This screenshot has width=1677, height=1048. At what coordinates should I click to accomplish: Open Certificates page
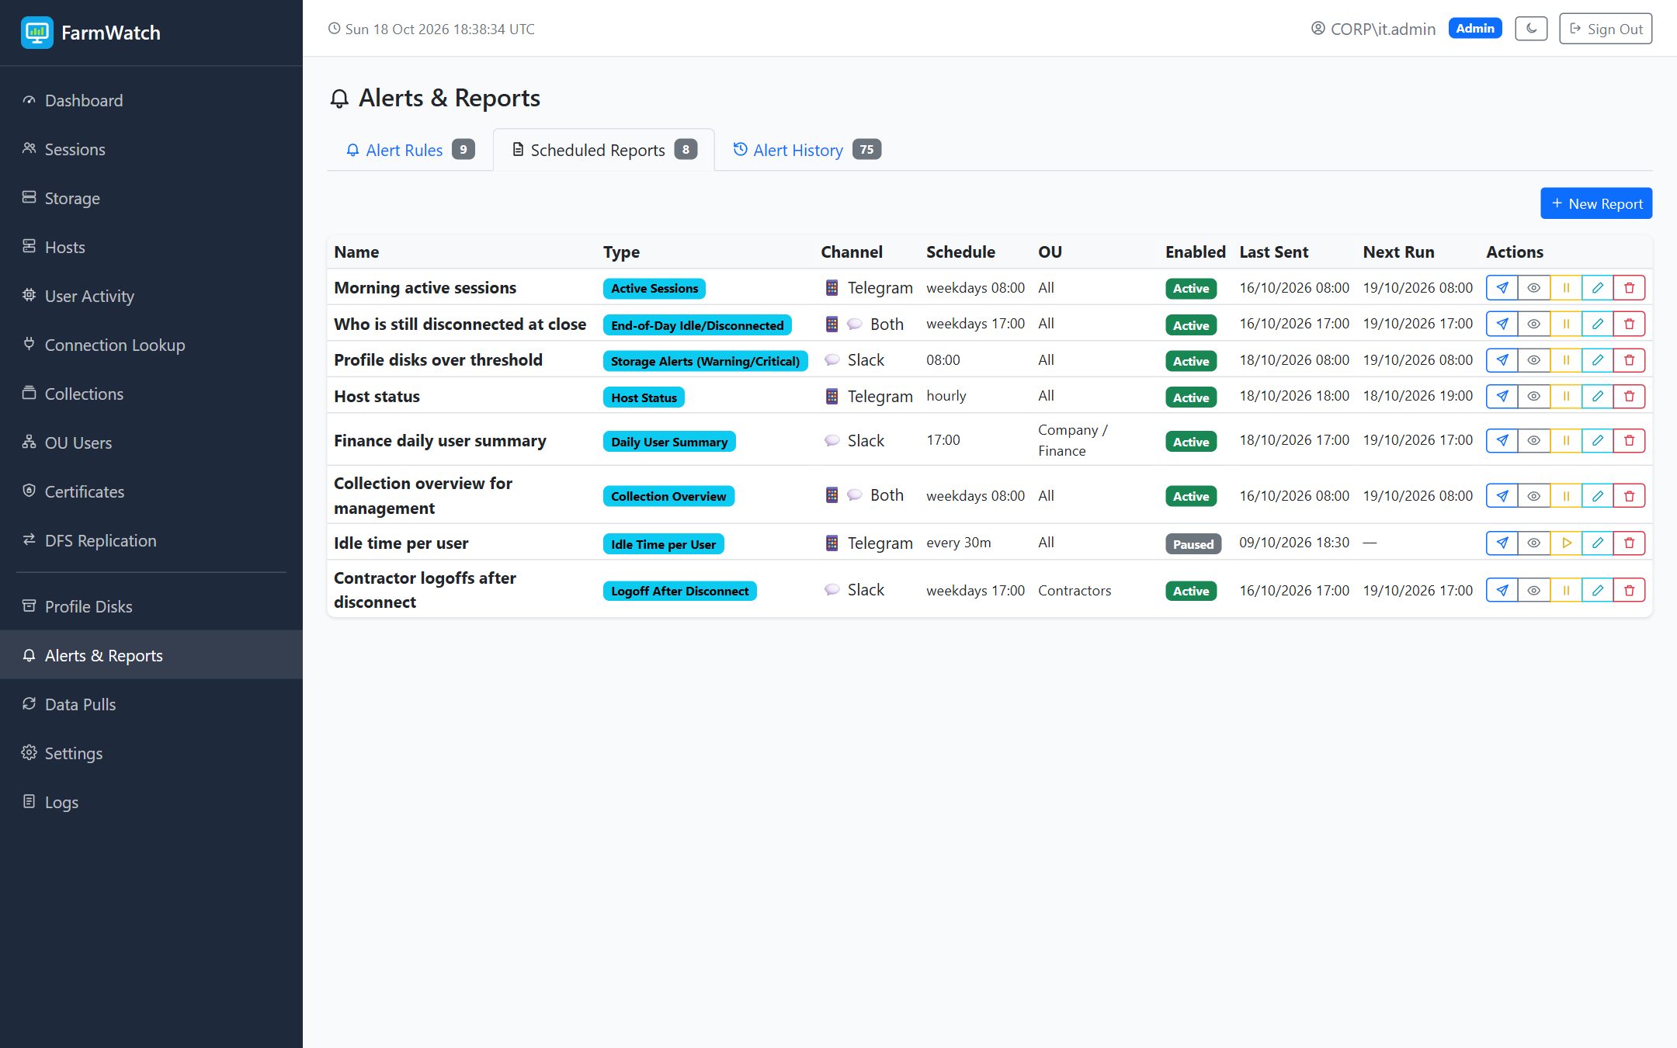tap(151, 491)
